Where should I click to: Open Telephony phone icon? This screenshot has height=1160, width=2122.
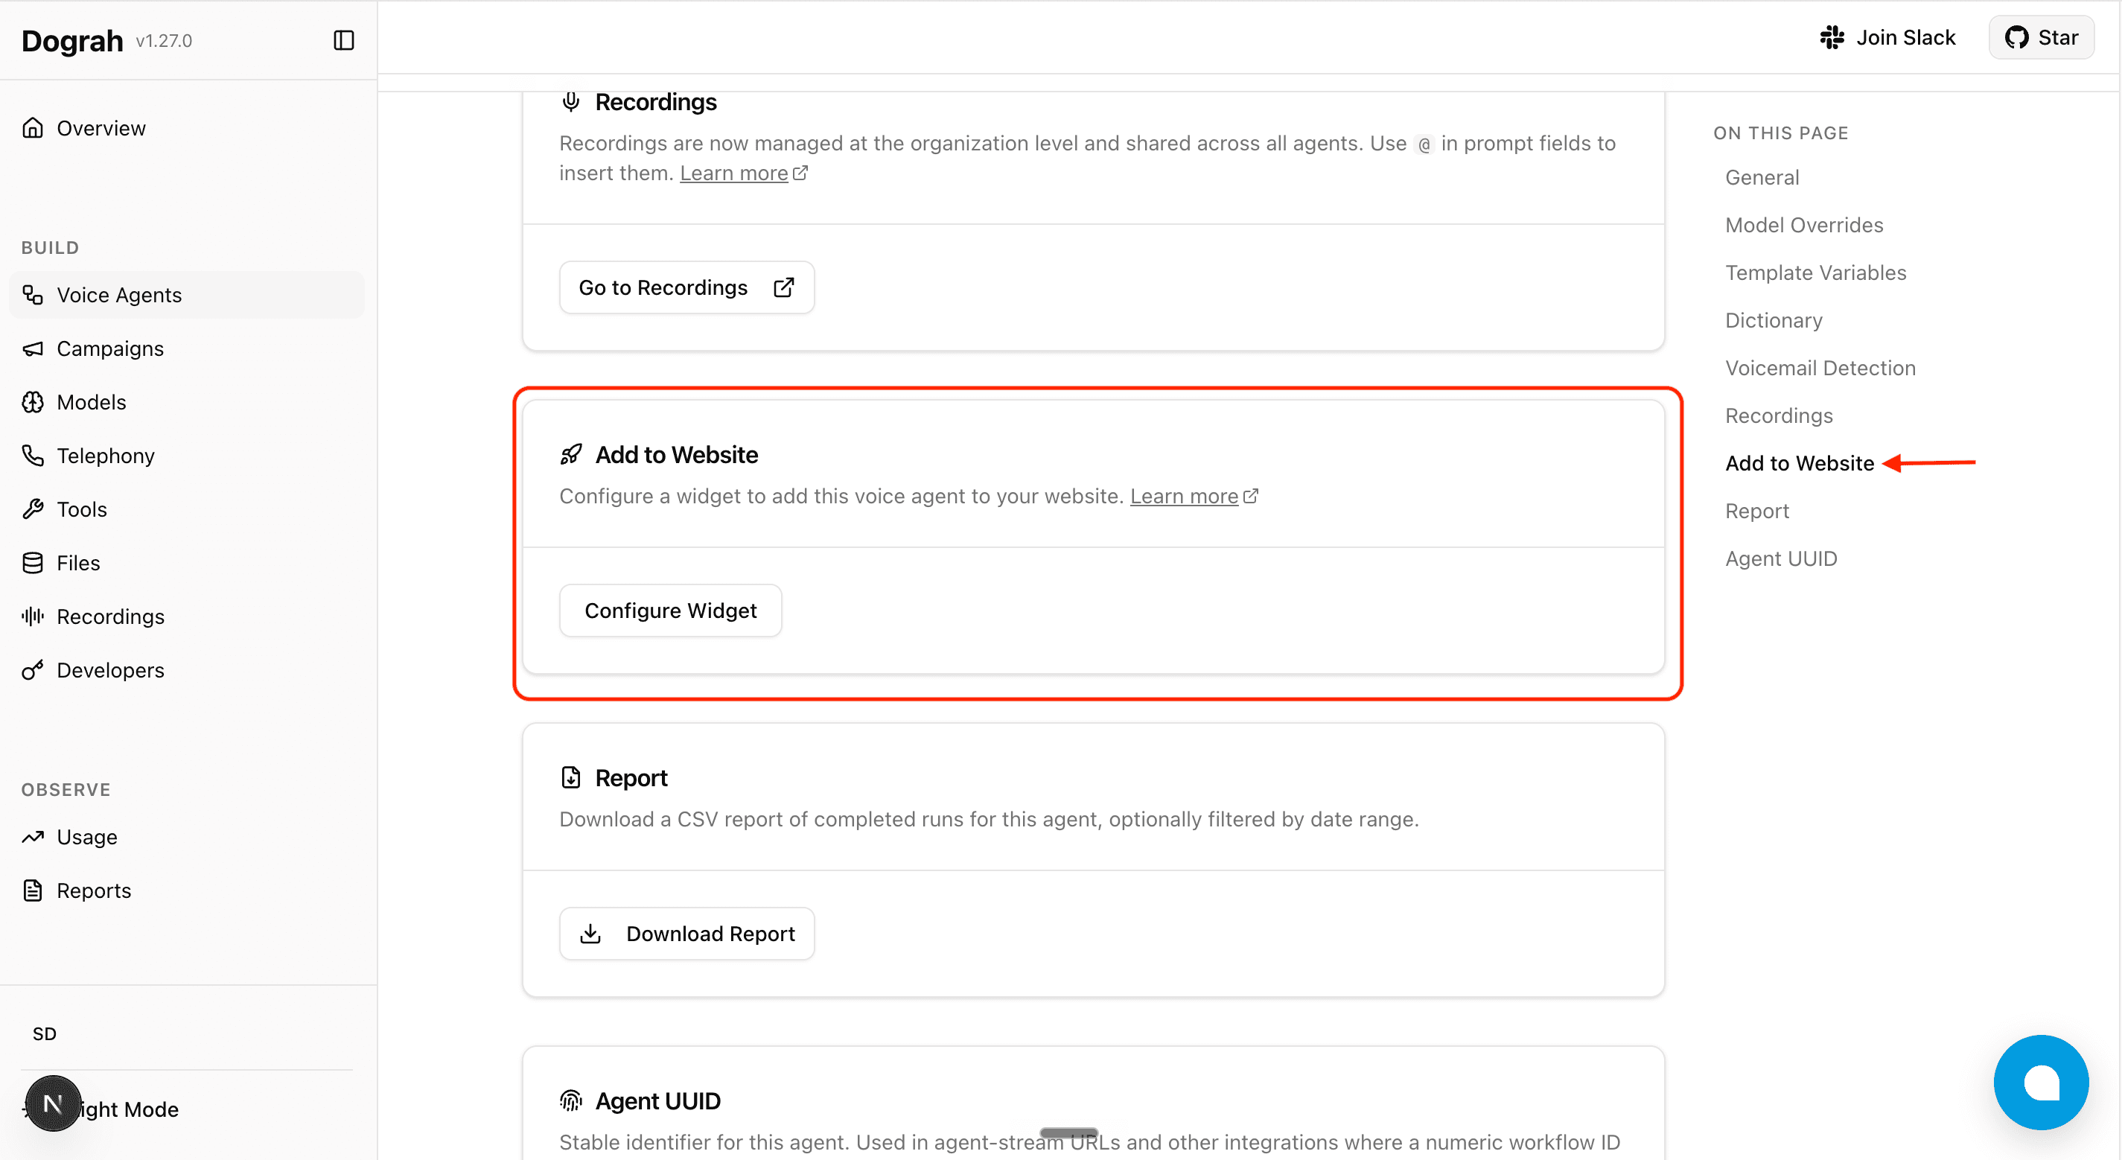(33, 456)
